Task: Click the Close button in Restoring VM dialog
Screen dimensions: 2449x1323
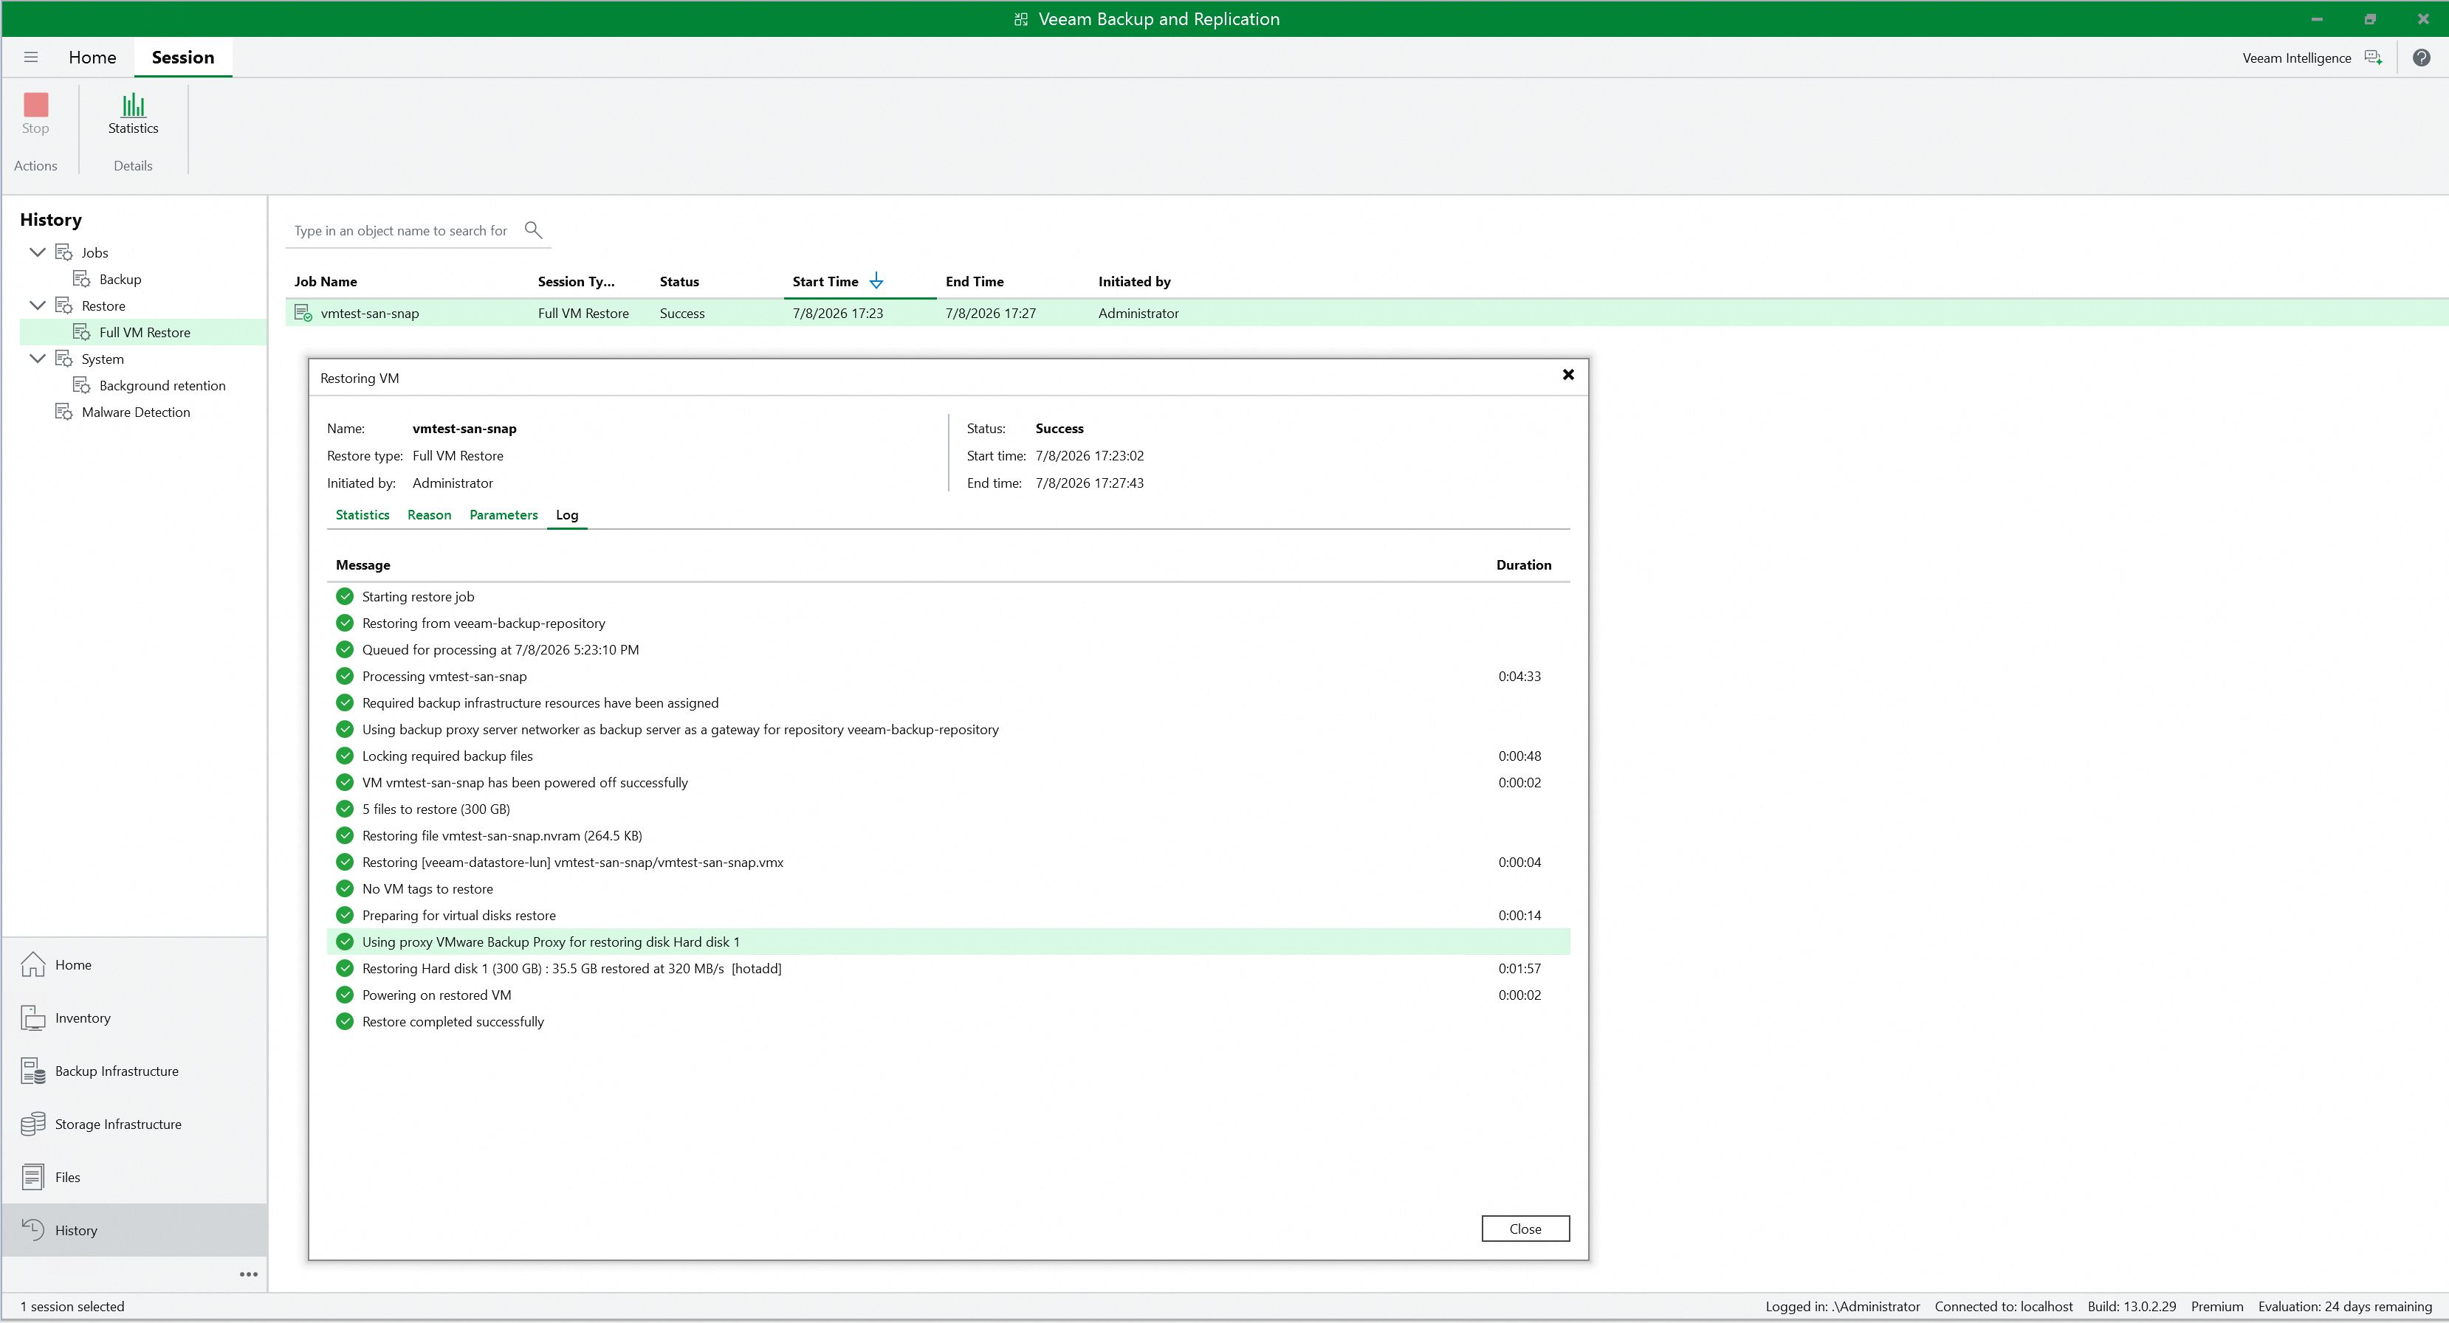Action: (x=1525, y=1229)
